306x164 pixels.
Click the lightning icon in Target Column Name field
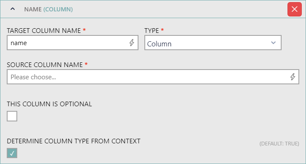[x=132, y=43]
